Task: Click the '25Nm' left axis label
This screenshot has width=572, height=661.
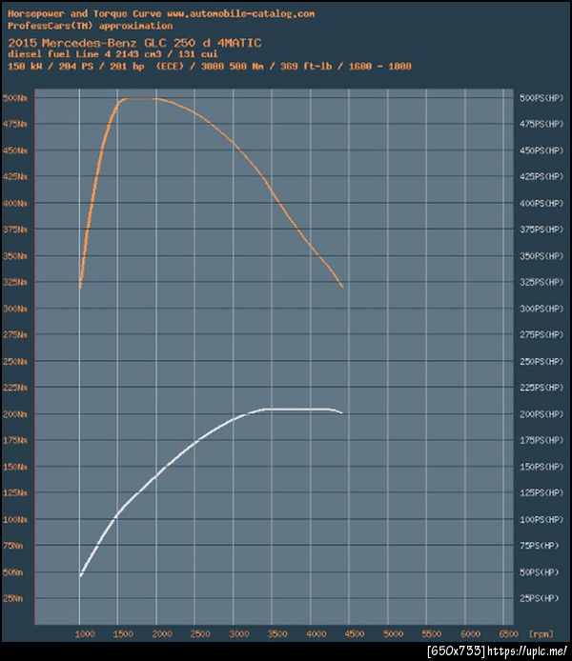Action: pos(12,598)
